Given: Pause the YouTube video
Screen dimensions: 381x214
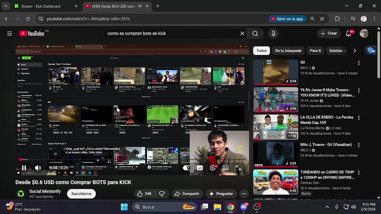Looking at the screenshot, I should pyautogui.click(x=24, y=168).
